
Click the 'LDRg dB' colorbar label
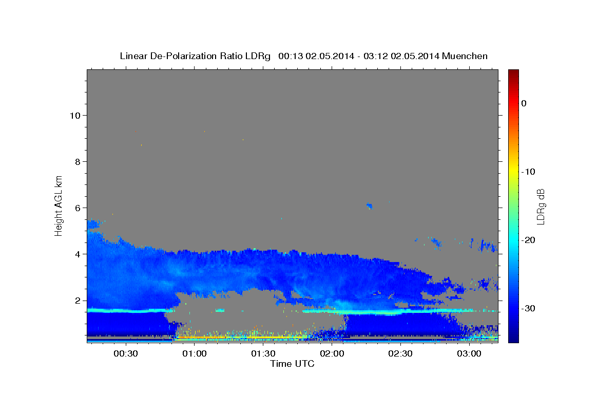[541, 207]
